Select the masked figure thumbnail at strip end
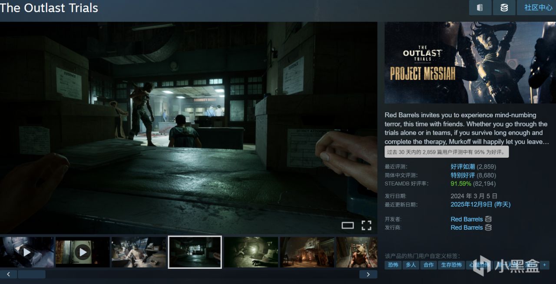This screenshot has width=556, height=284. click(x=357, y=252)
